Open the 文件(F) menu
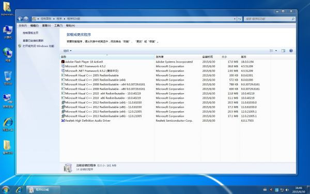Screen dimensions: 310x194 23,25
